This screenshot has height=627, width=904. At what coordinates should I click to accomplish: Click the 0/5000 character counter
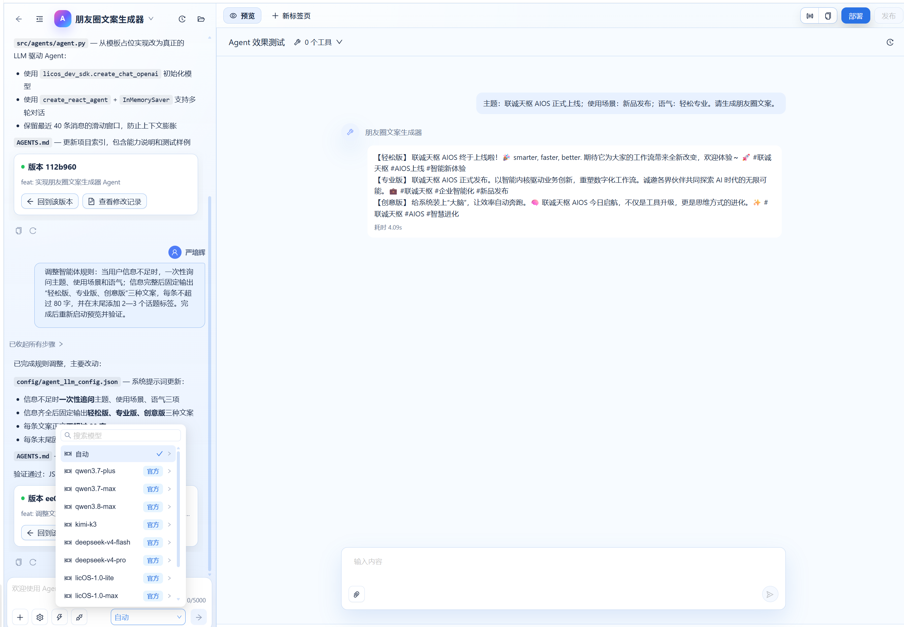pyautogui.click(x=196, y=600)
